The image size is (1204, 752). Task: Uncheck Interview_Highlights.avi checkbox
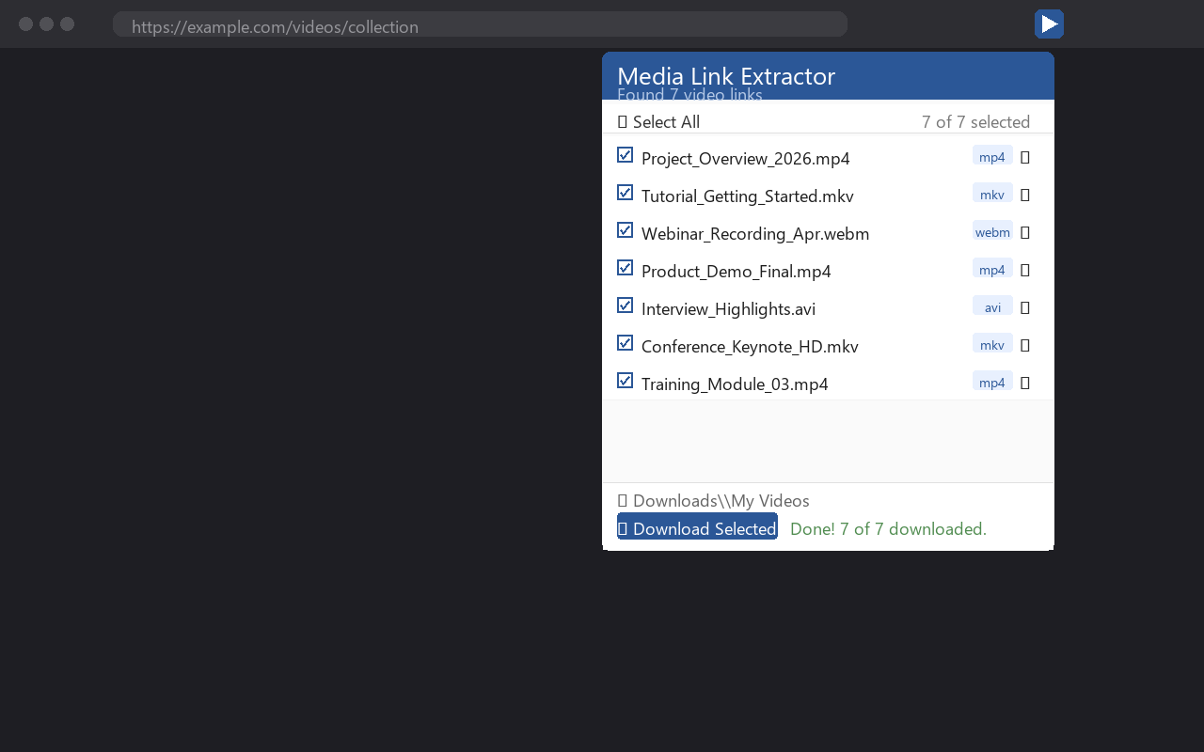point(625,305)
